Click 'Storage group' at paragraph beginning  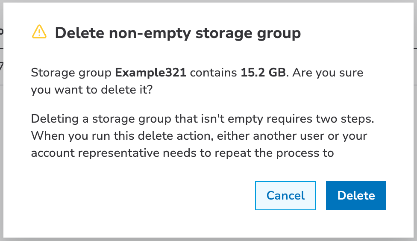point(71,73)
